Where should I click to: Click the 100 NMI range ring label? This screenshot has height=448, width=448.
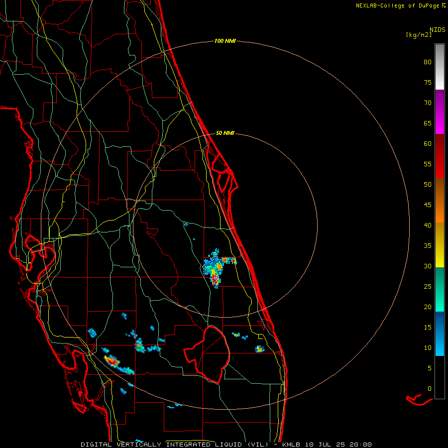tap(225, 41)
